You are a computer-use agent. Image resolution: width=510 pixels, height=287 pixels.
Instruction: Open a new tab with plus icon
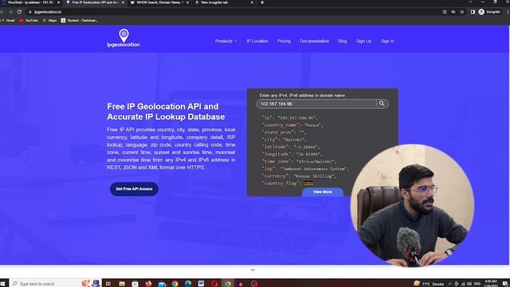coord(262,2)
